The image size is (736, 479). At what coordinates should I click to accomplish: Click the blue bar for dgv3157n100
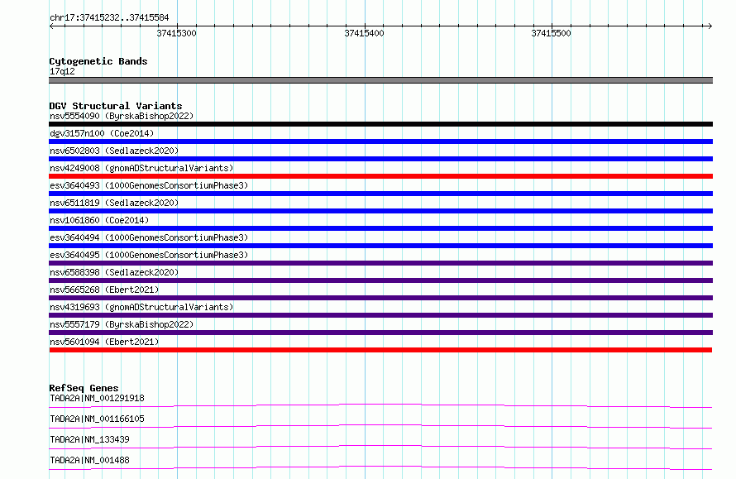[x=380, y=141]
